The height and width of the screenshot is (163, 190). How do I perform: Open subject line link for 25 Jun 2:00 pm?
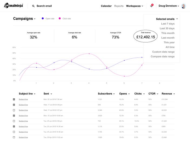(23, 121)
